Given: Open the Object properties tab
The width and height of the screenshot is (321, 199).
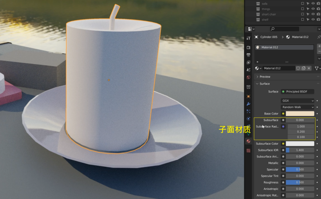Looking at the screenshot, I should (248, 96).
